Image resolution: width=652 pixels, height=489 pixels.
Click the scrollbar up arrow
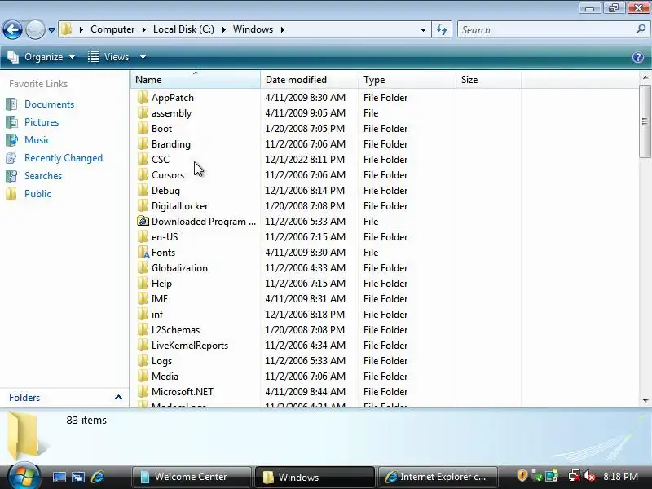pos(645,77)
